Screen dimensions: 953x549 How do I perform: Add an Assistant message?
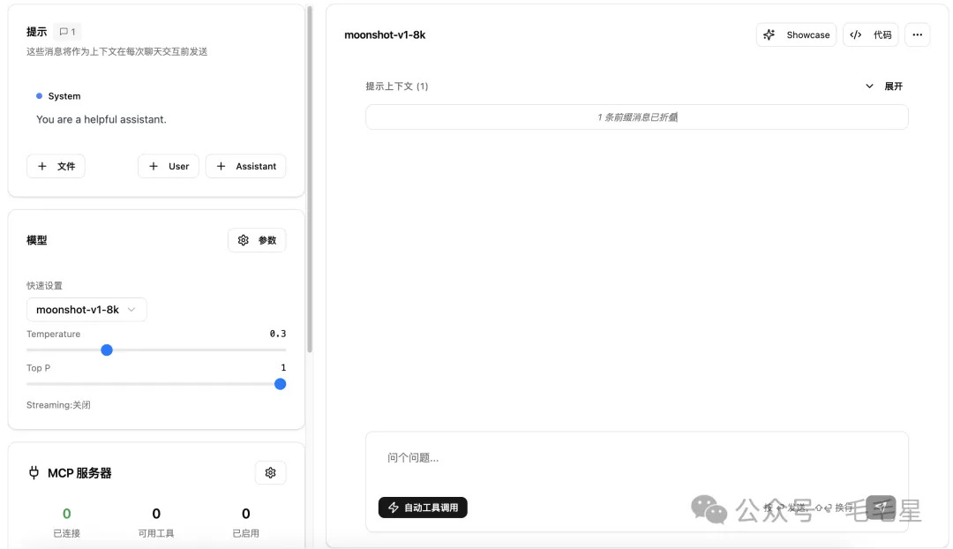245,166
